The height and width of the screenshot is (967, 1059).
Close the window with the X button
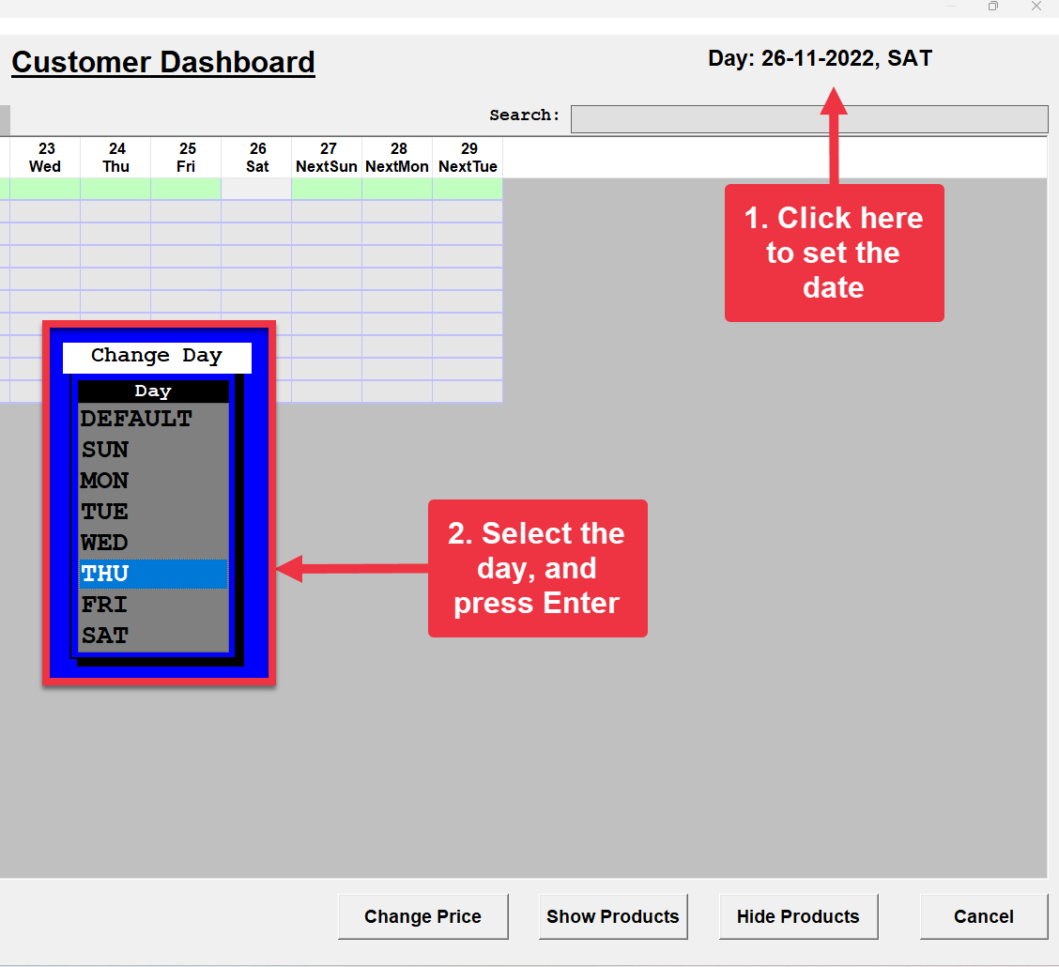(x=1036, y=6)
